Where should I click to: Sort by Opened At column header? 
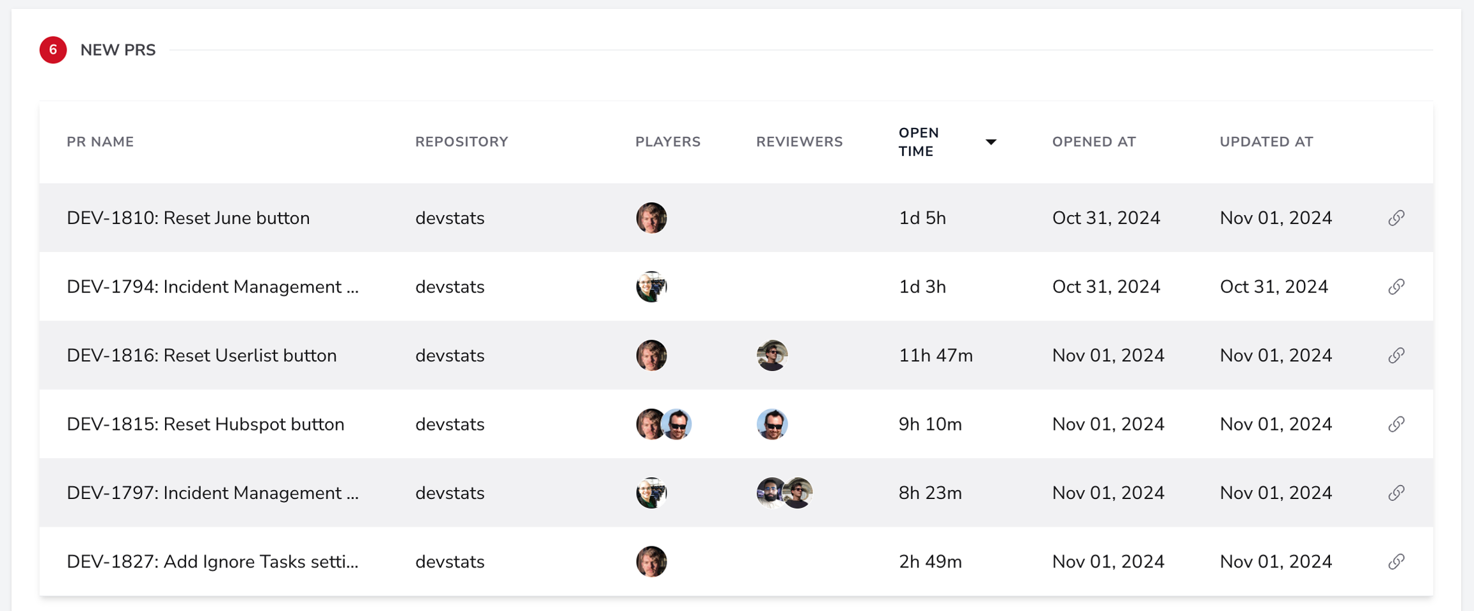(1094, 142)
